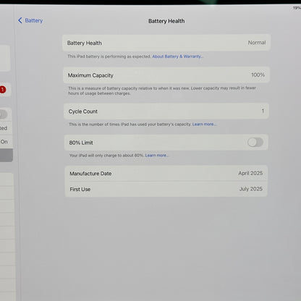
Task: Tap the Manufacture Date April 2025 row
Action: tap(166, 173)
